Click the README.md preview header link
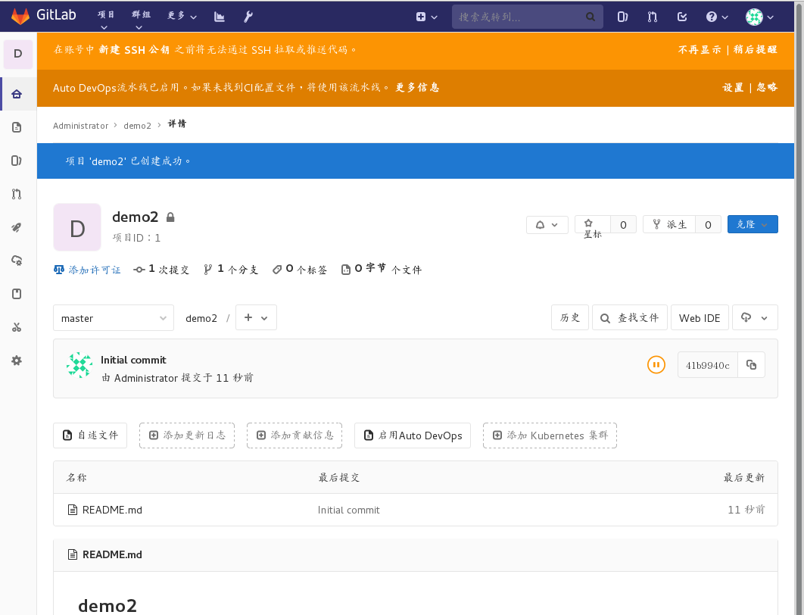 [x=112, y=554]
